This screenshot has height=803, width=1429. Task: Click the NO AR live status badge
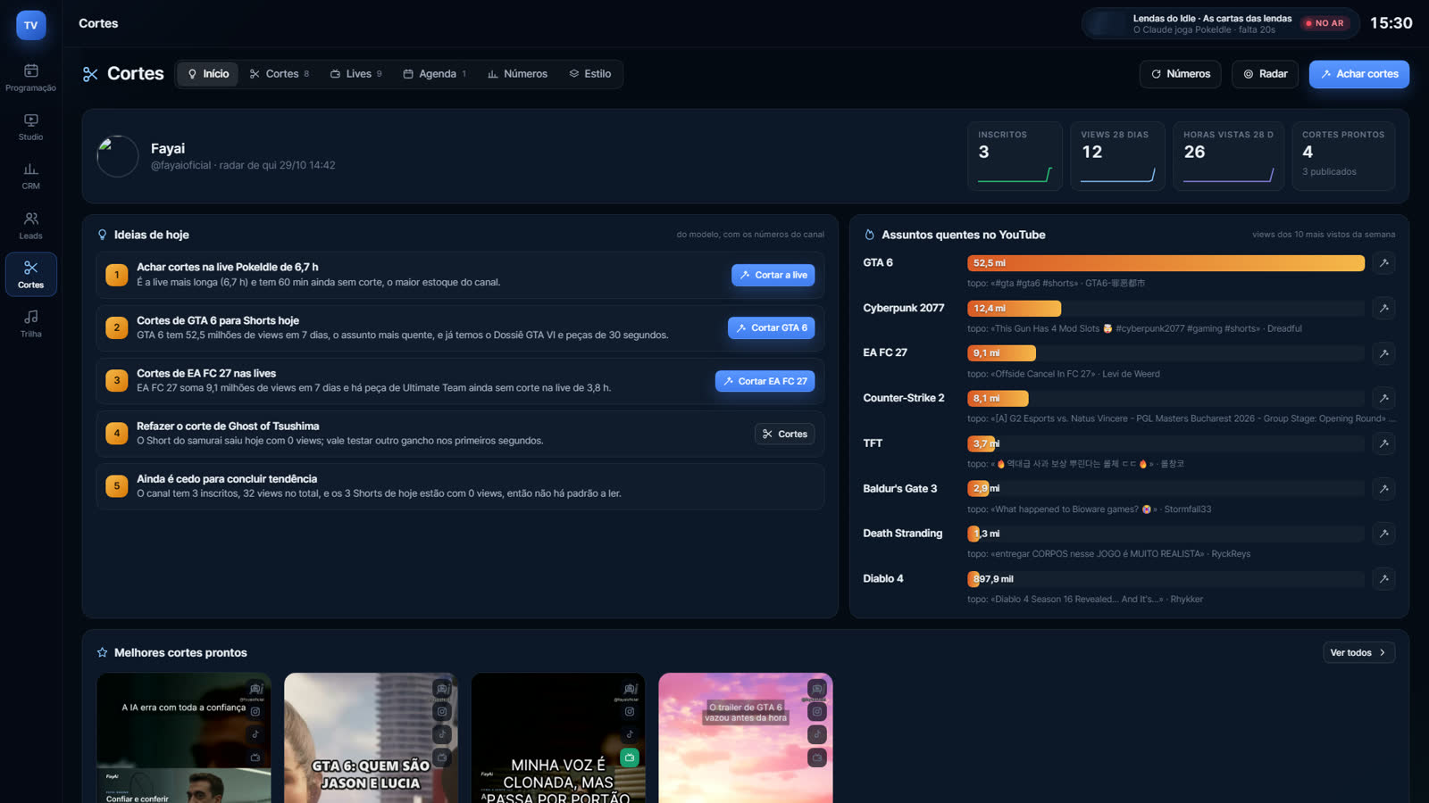pos(1325,23)
